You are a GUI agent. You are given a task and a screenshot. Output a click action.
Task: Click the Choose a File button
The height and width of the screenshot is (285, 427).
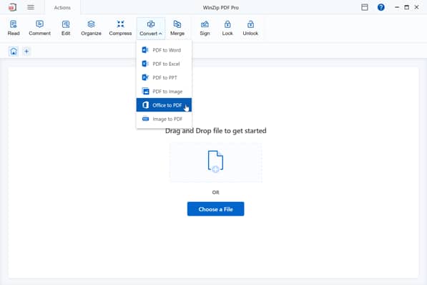[x=216, y=209]
